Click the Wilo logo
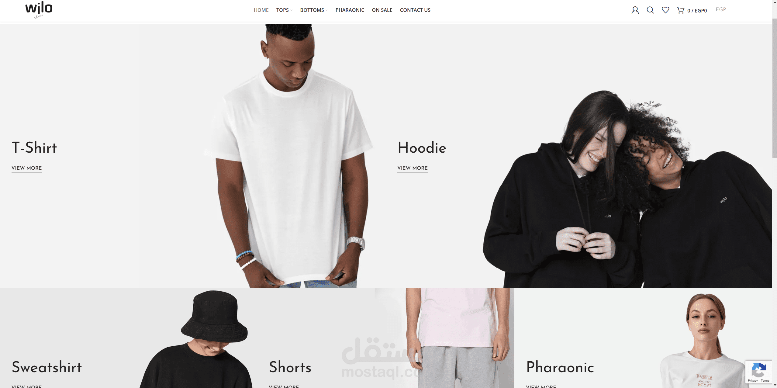The image size is (777, 388). click(x=39, y=10)
